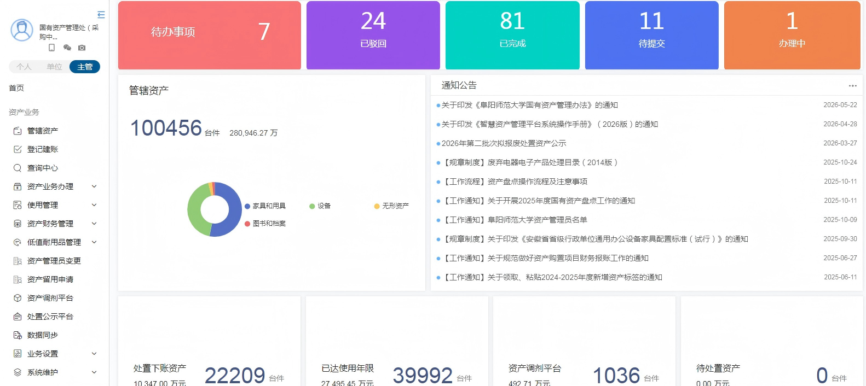Click the 查询中心 search icon
The image size is (866, 386).
(x=18, y=168)
